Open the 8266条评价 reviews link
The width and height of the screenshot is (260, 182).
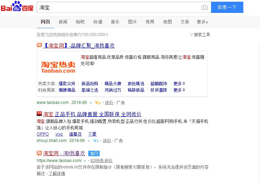pos(102,161)
